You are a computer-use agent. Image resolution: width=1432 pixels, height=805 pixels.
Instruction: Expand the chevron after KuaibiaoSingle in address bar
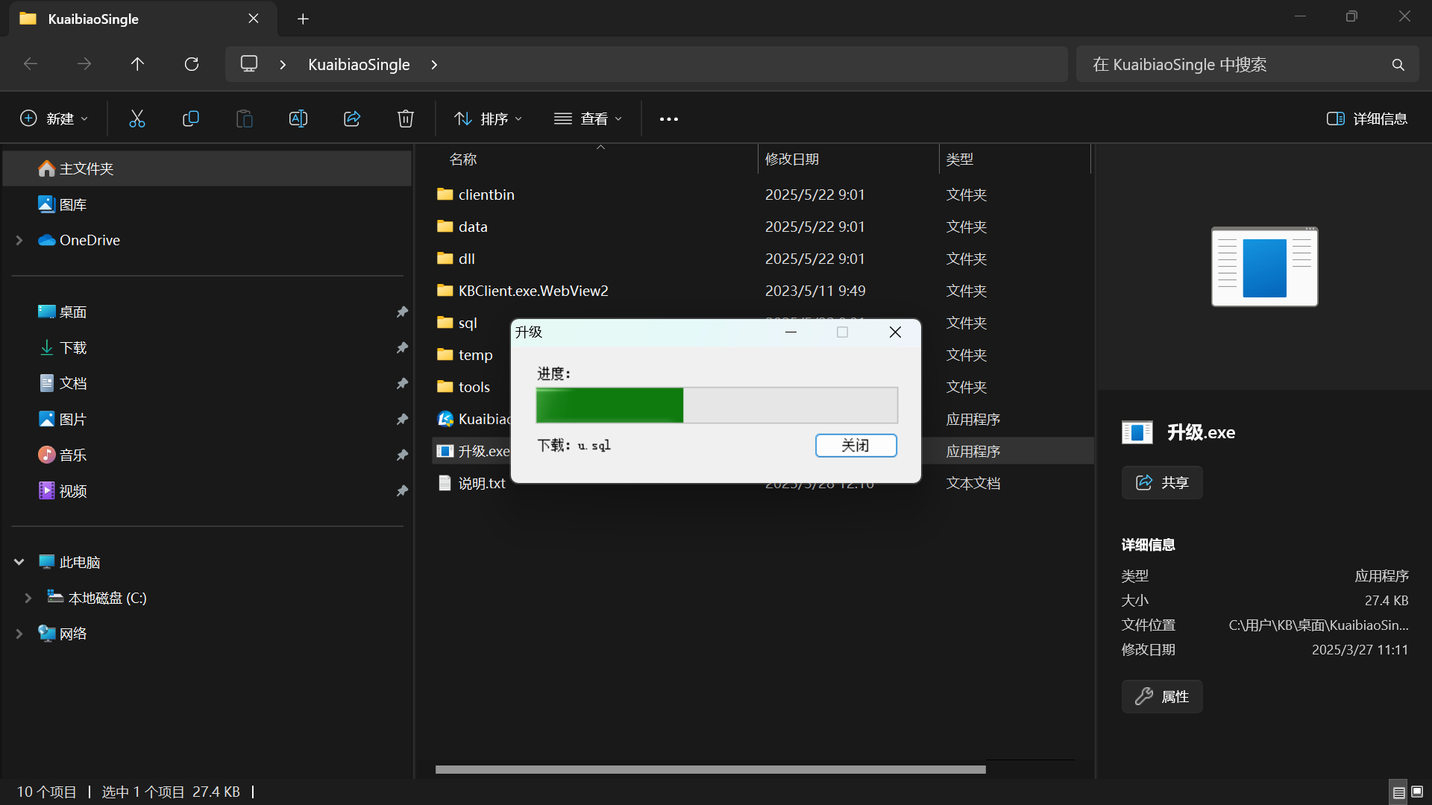point(434,65)
